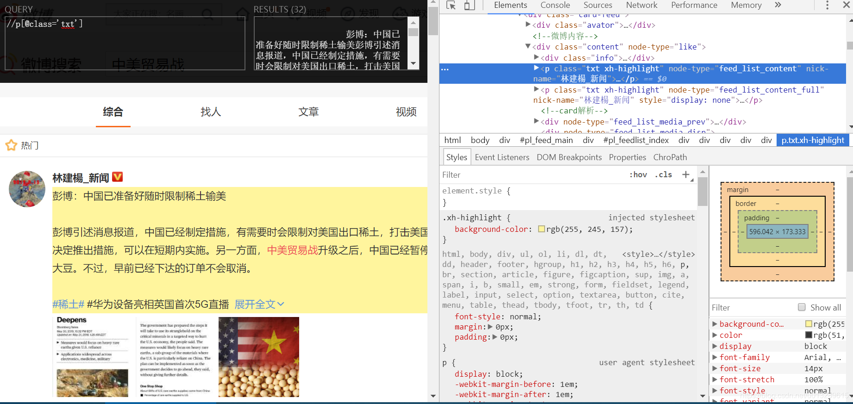Expand the feed_list_content_full p node
The image size is (853, 404).
point(536,89)
